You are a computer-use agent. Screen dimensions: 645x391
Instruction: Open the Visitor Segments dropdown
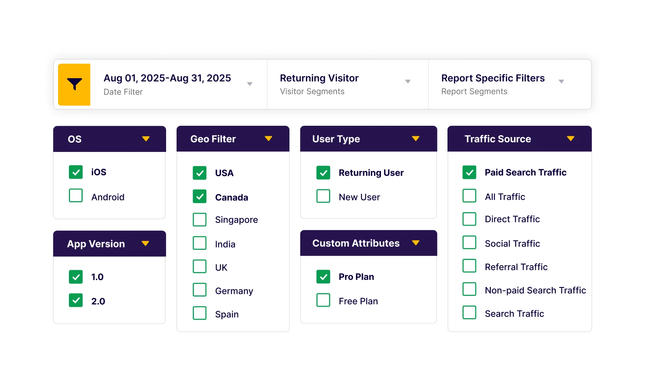(408, 82)
